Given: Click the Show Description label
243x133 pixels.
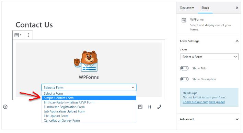Looking at the screenshot, I should click(204, 79).
